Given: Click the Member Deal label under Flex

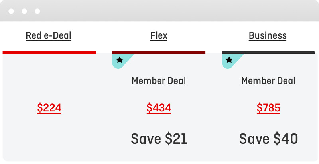Looking at the screenshot, I should point(159,81).
